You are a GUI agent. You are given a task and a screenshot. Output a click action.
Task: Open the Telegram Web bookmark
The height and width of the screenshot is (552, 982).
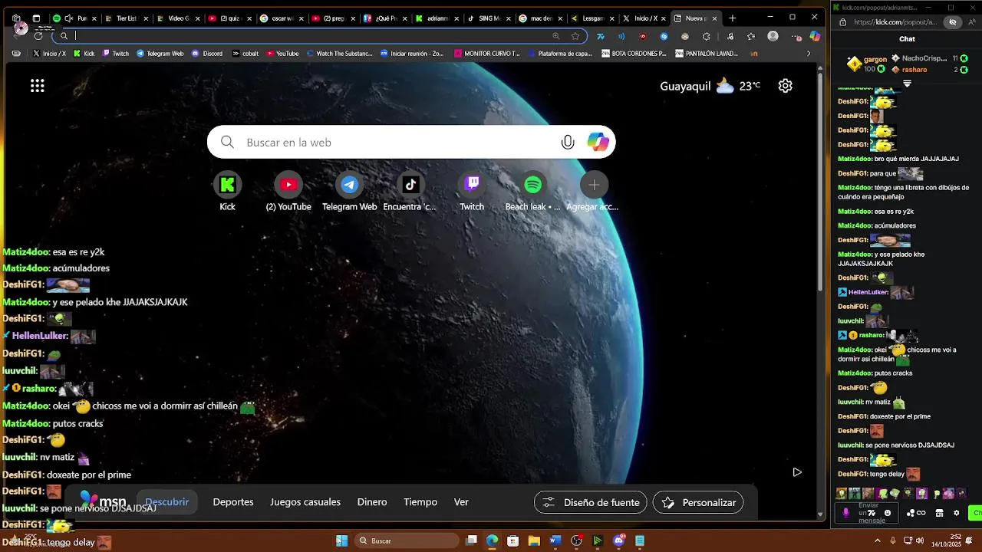160,54
